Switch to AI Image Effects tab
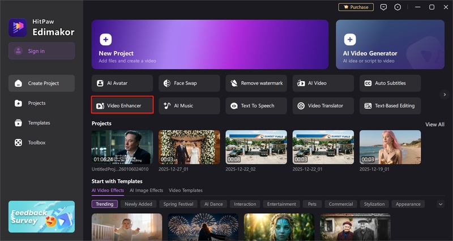This screenshot has width=453, height=241. [146, 191]
